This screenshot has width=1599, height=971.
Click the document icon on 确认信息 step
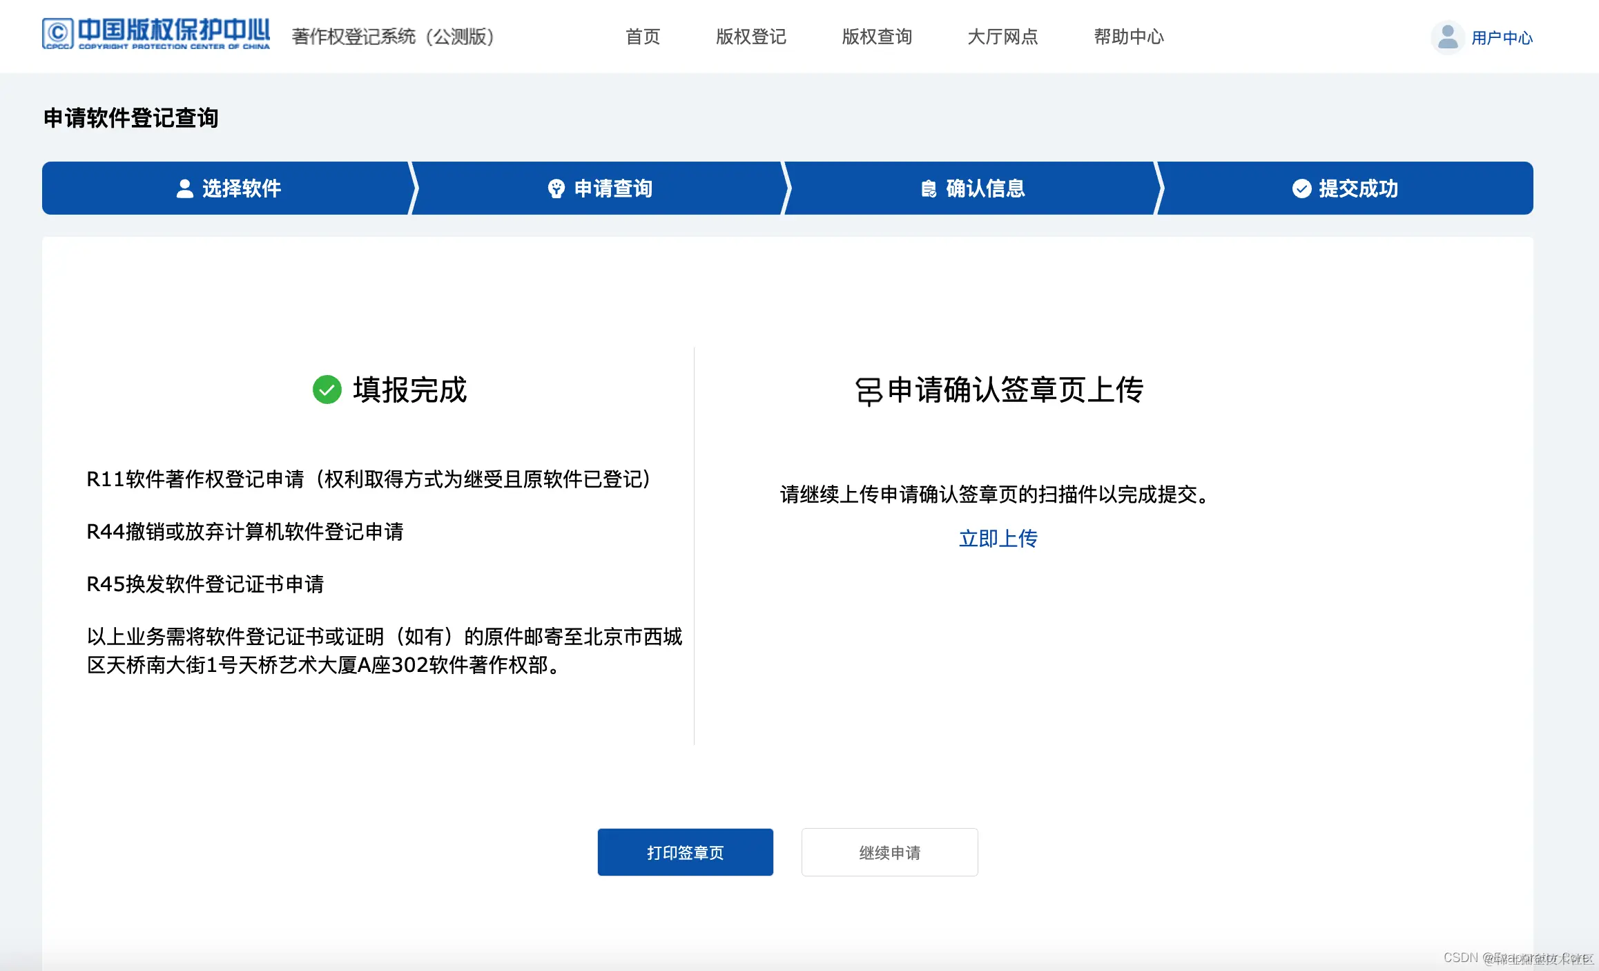(x=928, y=188)
